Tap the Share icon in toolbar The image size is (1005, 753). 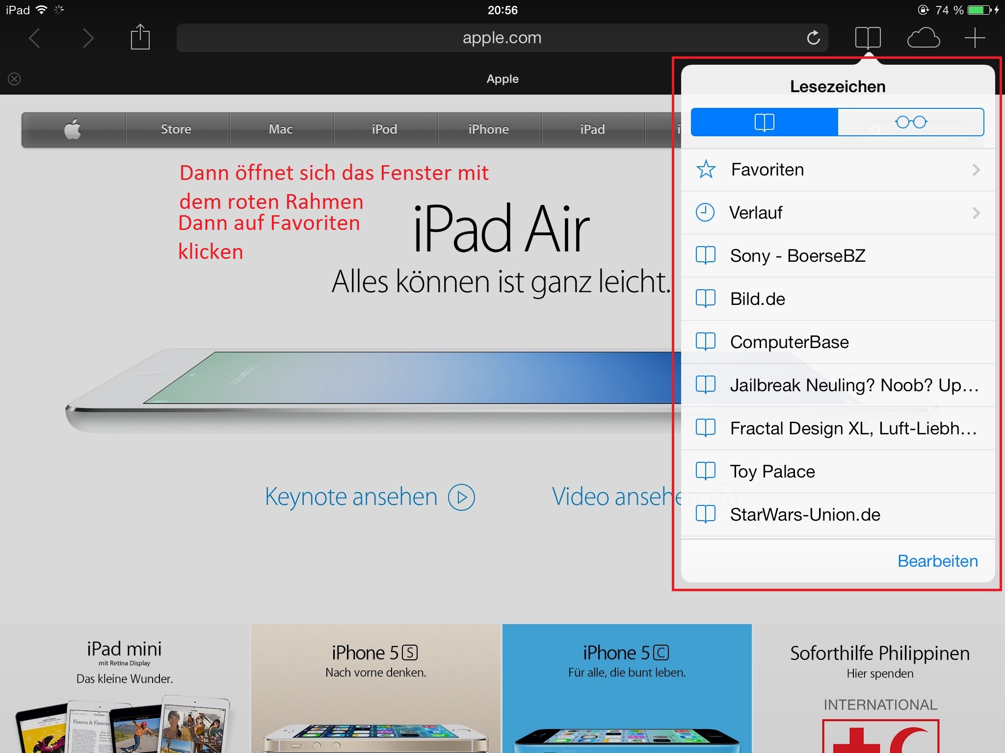pos(140,37)
